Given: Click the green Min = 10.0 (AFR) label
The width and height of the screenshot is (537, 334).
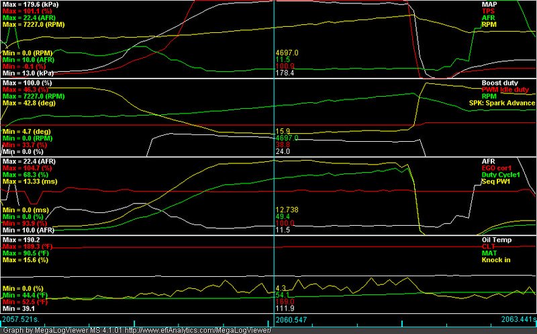Looking at the screenshot, I should (28, 60).
